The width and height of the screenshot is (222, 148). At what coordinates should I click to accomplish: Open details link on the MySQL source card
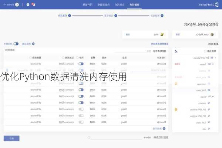pyautogui.click(x=178, y=34)
